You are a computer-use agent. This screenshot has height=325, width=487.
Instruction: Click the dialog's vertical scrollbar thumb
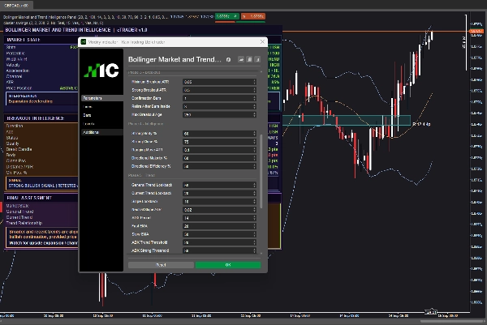(x=261, y=171)
